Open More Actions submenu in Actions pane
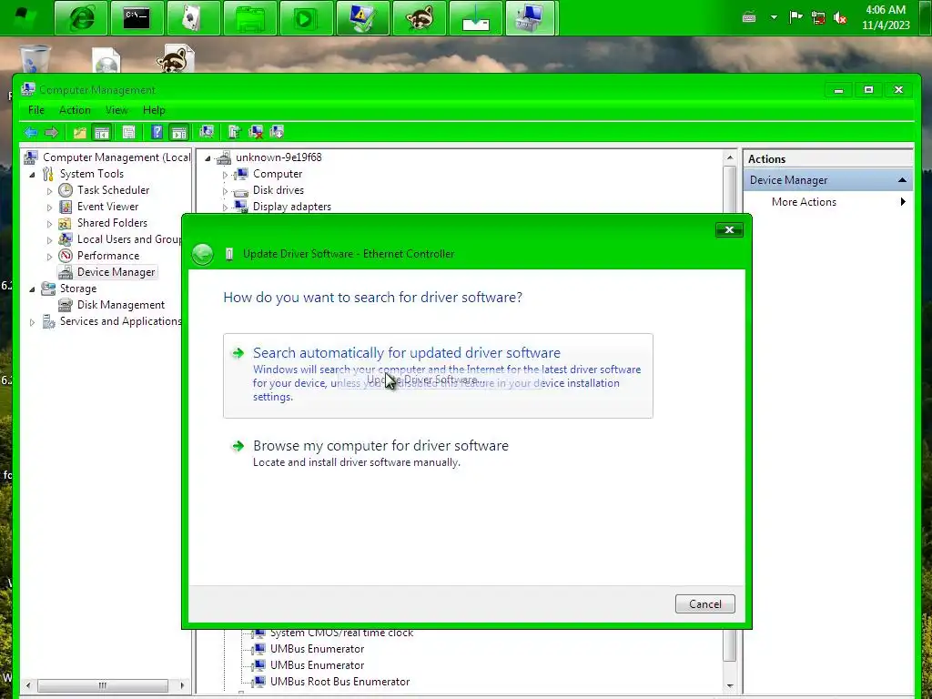Screen dimensions: 932x699 tap(827, 202)
